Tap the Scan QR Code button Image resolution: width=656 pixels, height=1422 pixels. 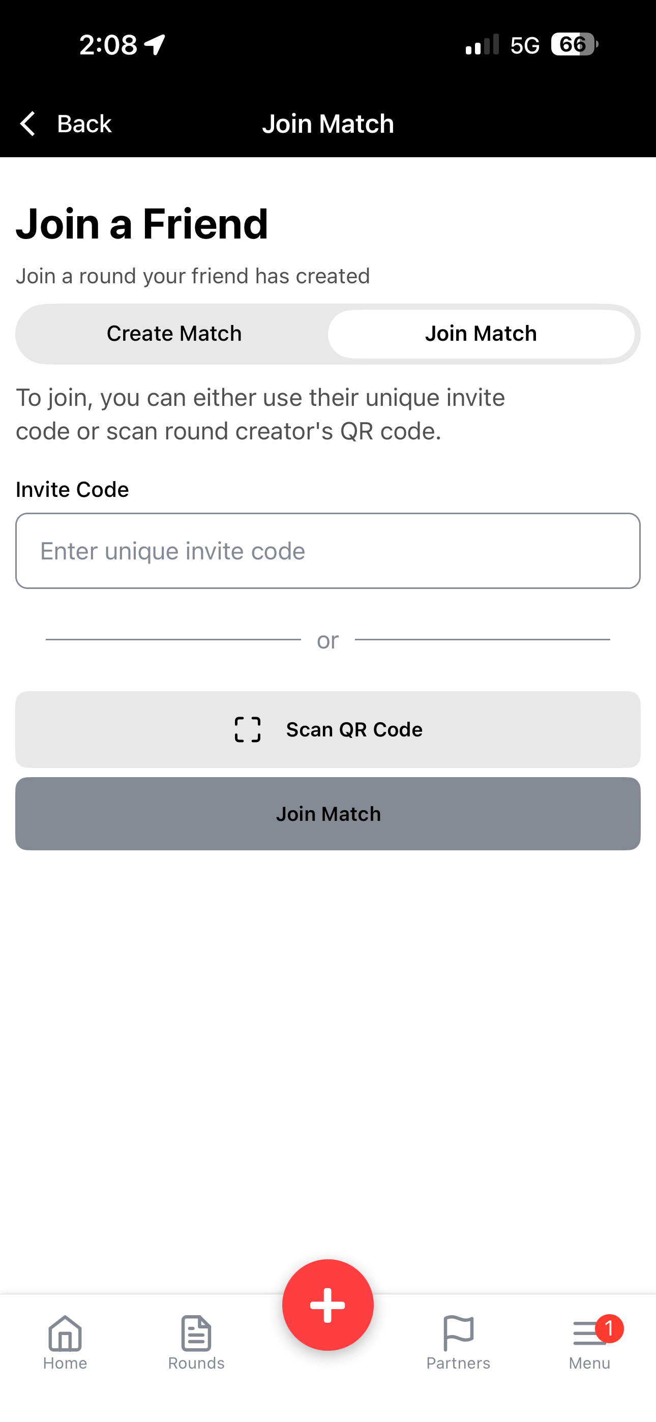pyautogui.click(x=328, y=729)
